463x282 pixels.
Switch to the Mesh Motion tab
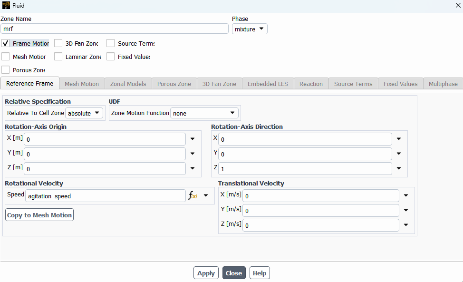pyautogui.click(x=82, y=84)
